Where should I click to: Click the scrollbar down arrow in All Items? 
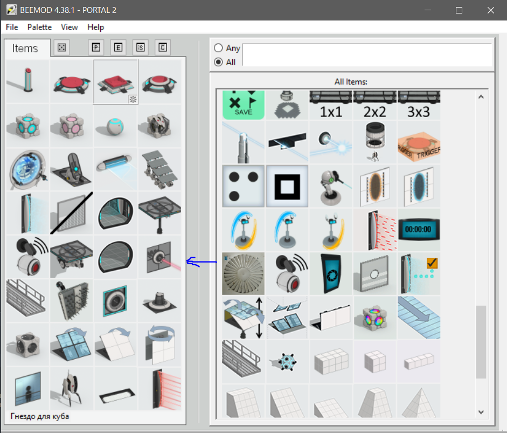pyautogui.click(x=481, y=412)
